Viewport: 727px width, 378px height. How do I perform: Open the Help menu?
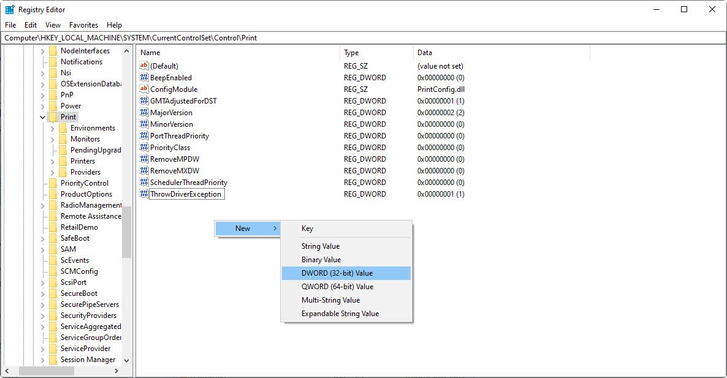(114, 25)
